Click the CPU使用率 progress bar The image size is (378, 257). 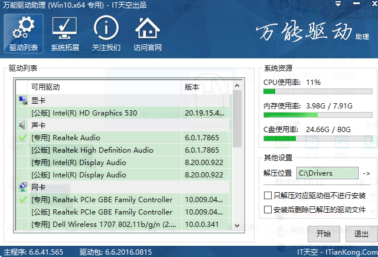318,91
